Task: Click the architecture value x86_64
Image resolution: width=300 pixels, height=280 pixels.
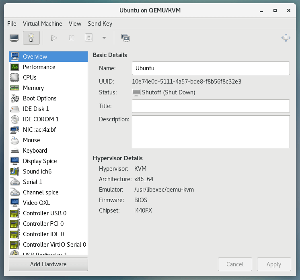Action: (144, 179)
